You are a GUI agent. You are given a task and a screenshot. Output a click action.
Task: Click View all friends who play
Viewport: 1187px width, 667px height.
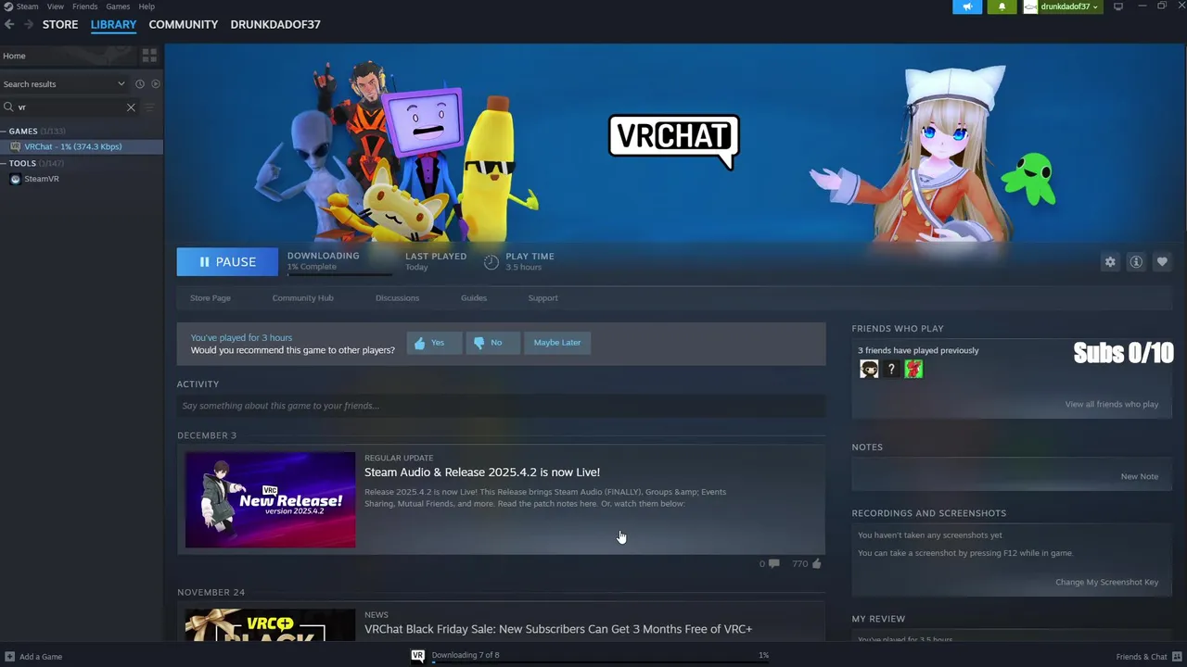1112,404
